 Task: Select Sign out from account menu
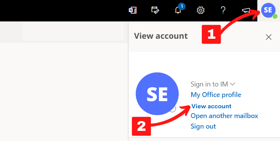(x=203, y=126)
